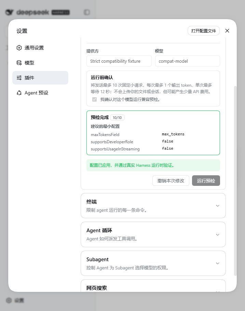Click the 运行预检 button

point(206,181)
